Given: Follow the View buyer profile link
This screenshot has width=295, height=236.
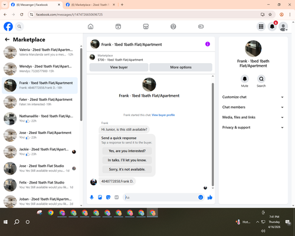Looking at the screenshot, I should tap(163, 115).
